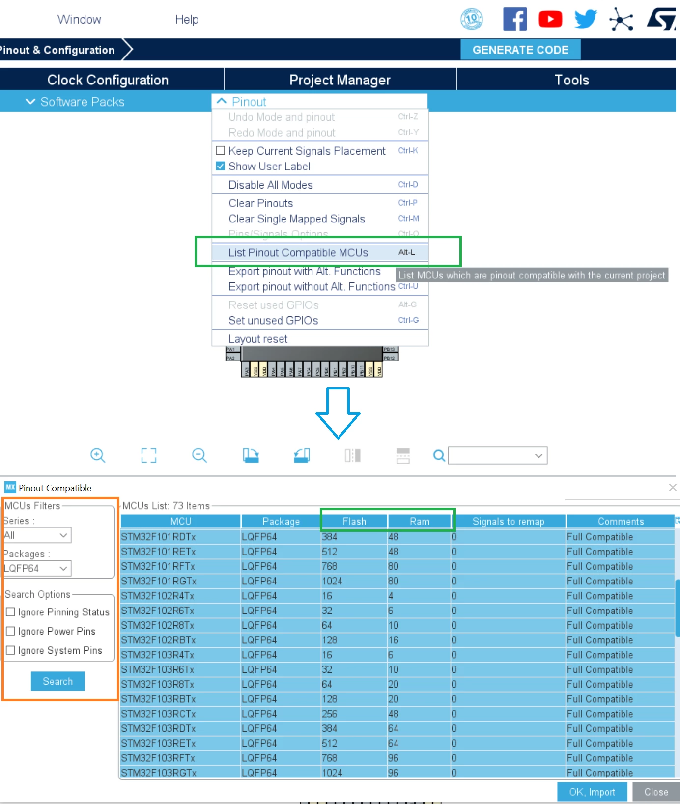Click the Close button in the dialog
Screen dimensions: 680x805
pos(656,792)
